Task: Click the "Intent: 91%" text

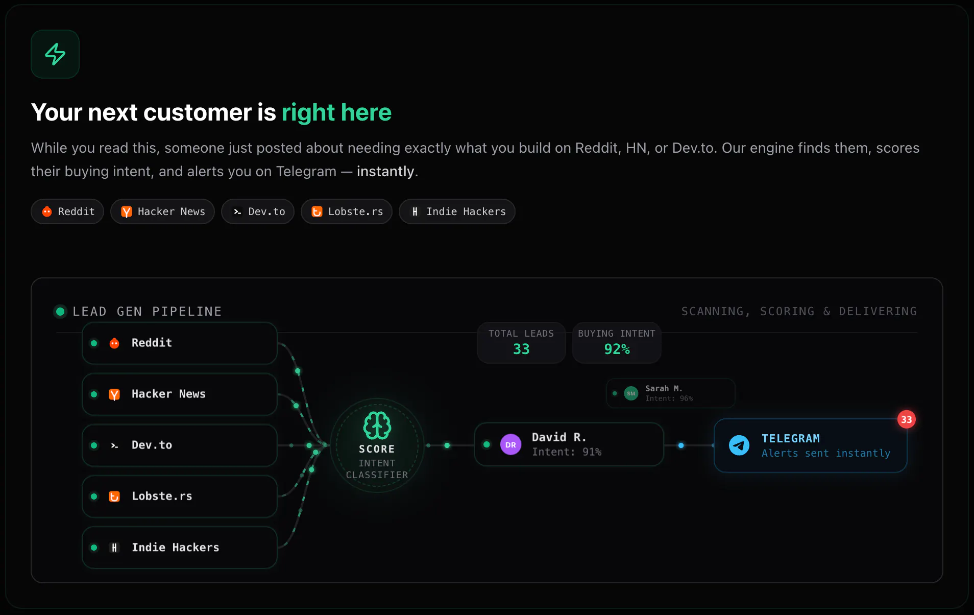Action: click(x=567, y=452)
